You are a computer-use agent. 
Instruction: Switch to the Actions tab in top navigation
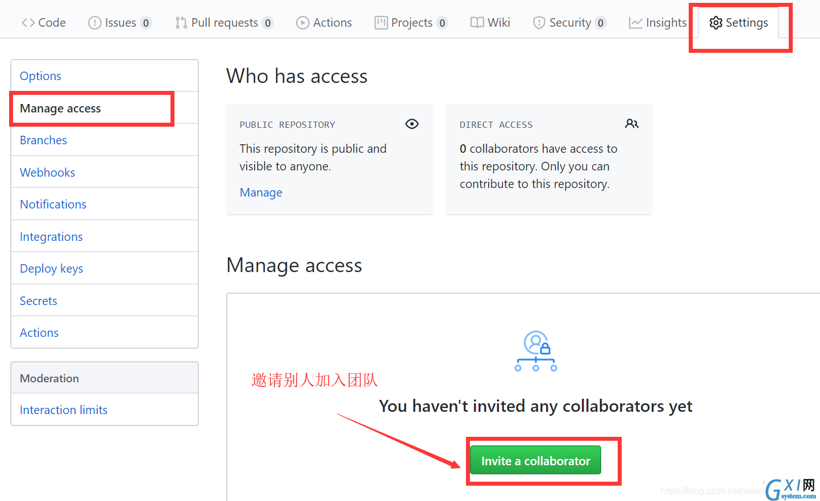[x=324, y=23]
